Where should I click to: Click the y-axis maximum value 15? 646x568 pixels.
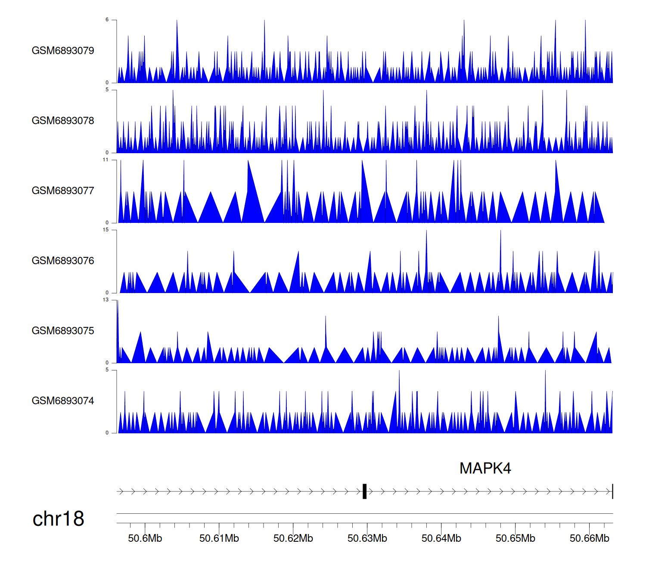click(106, 230)
